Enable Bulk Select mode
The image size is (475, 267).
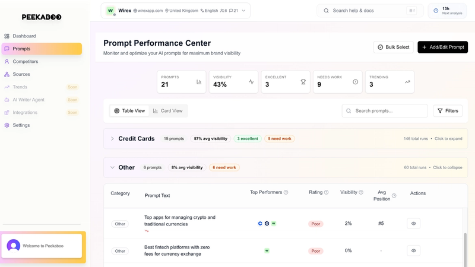393,47
